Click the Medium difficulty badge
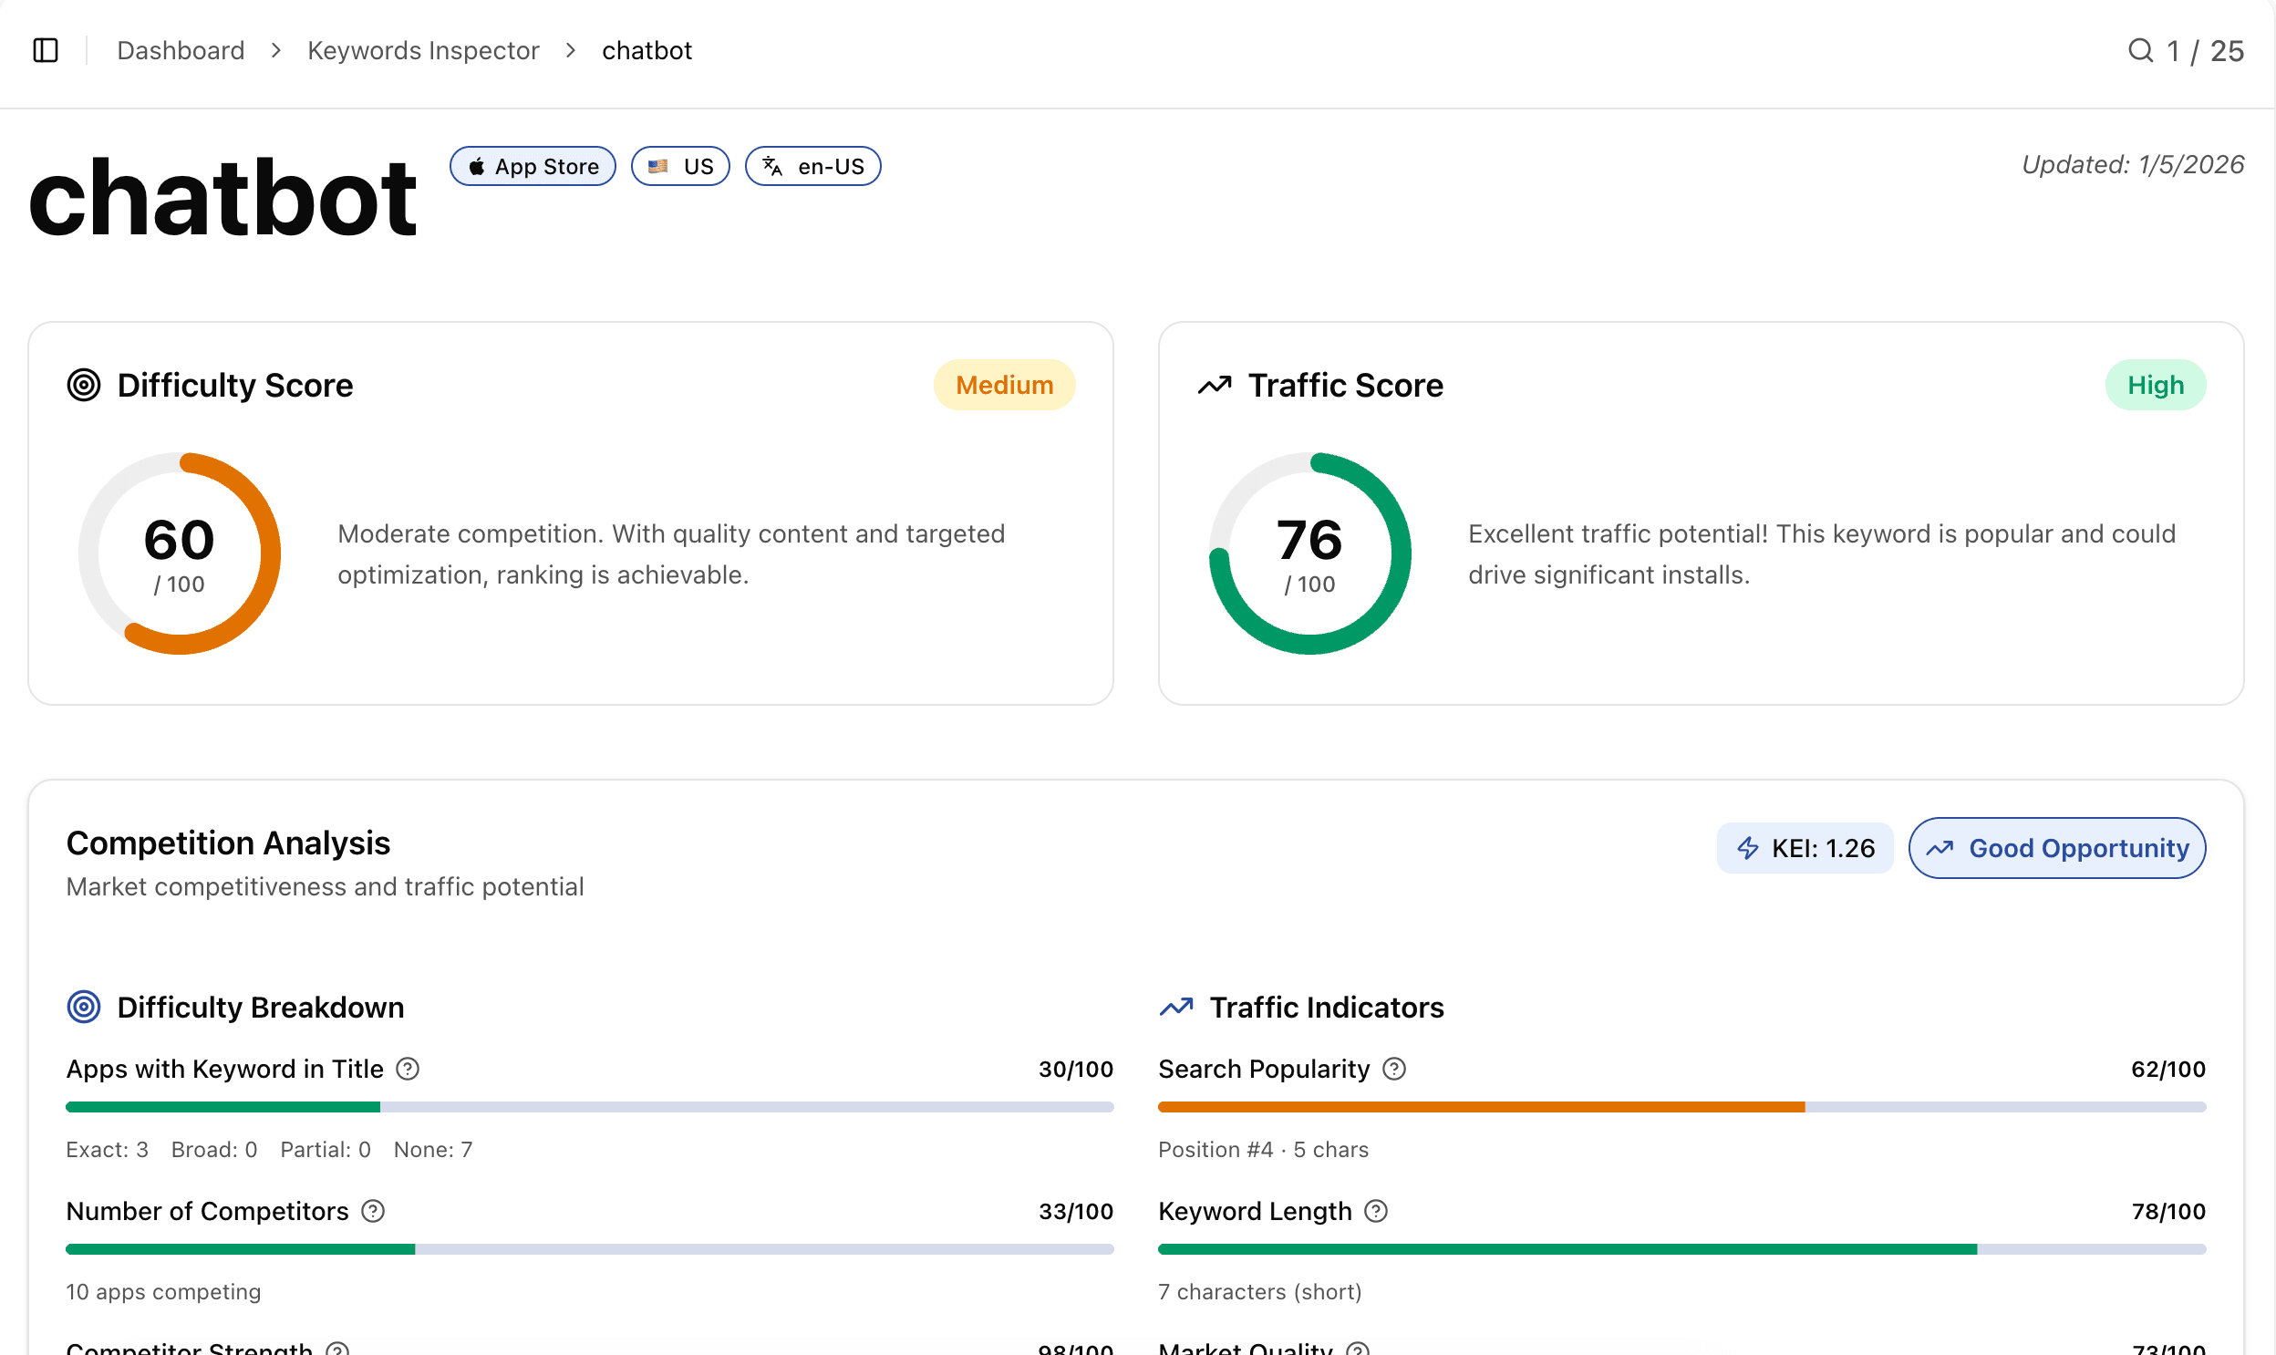Viewport: 2276px width, 1355px height. pos(1003,385)
